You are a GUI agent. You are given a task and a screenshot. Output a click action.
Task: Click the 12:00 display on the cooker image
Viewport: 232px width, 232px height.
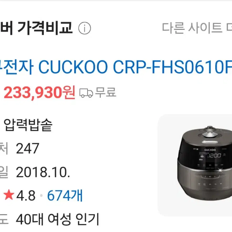(x=215, y=156)
